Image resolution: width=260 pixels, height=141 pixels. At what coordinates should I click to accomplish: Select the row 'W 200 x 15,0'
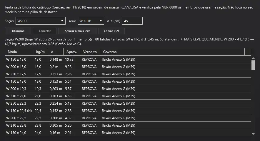coord(128,67)
